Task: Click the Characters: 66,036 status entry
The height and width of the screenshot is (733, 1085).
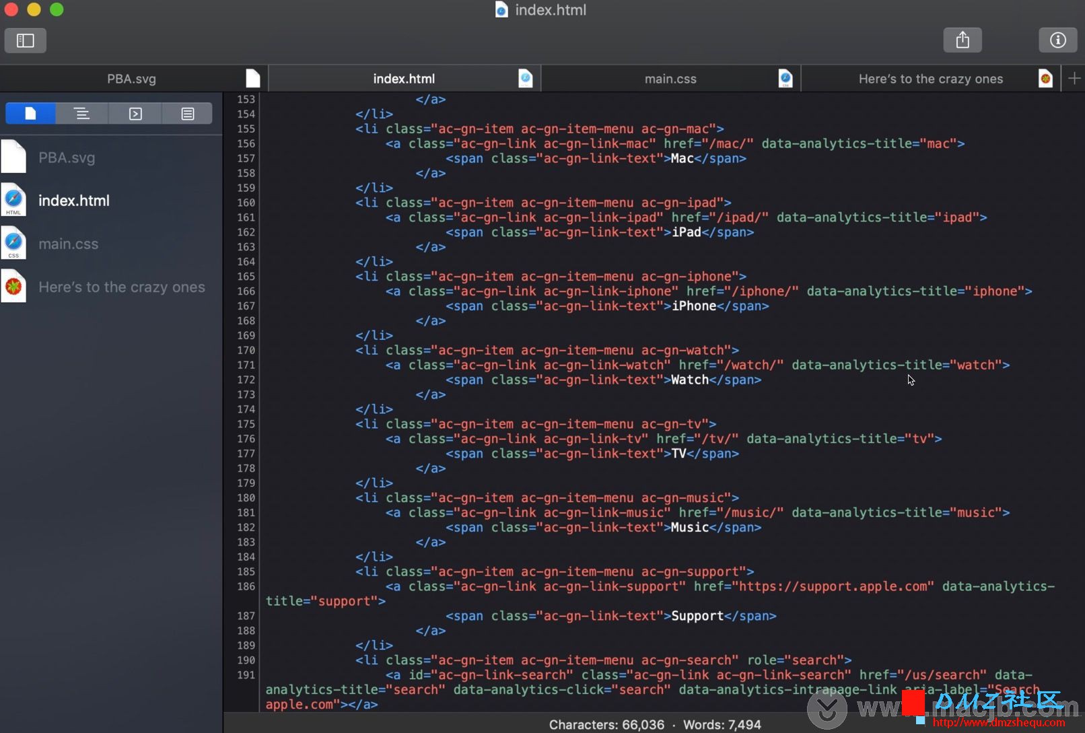Action: pyautogui.click(x=606, y=724)
